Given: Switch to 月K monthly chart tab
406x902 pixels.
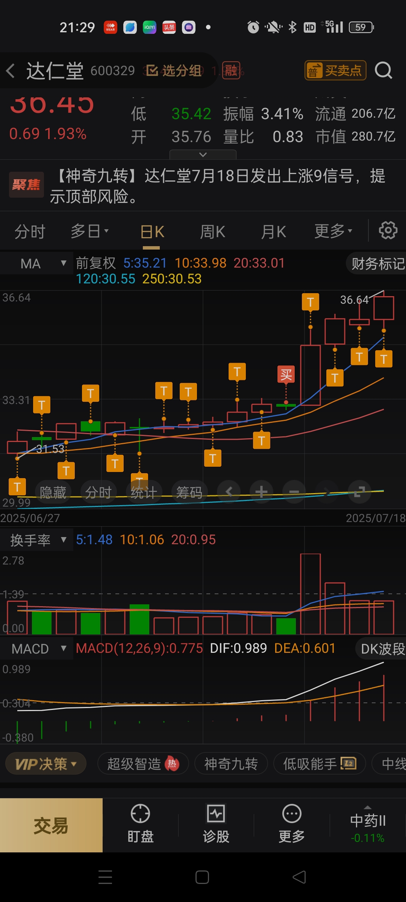Looking at the screenshot, I should (x=274, y=232).
